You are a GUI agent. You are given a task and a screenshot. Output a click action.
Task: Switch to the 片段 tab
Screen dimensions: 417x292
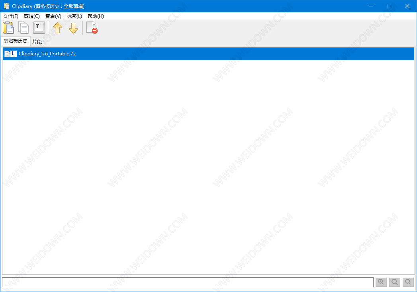pyautogui.click(x=37, y=42)
